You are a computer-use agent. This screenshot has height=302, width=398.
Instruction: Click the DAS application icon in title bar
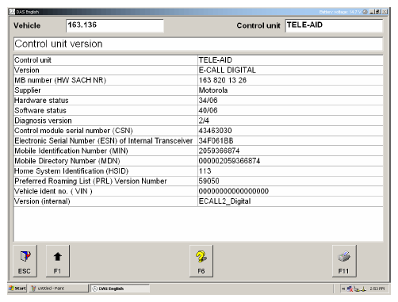coord(12,12)
